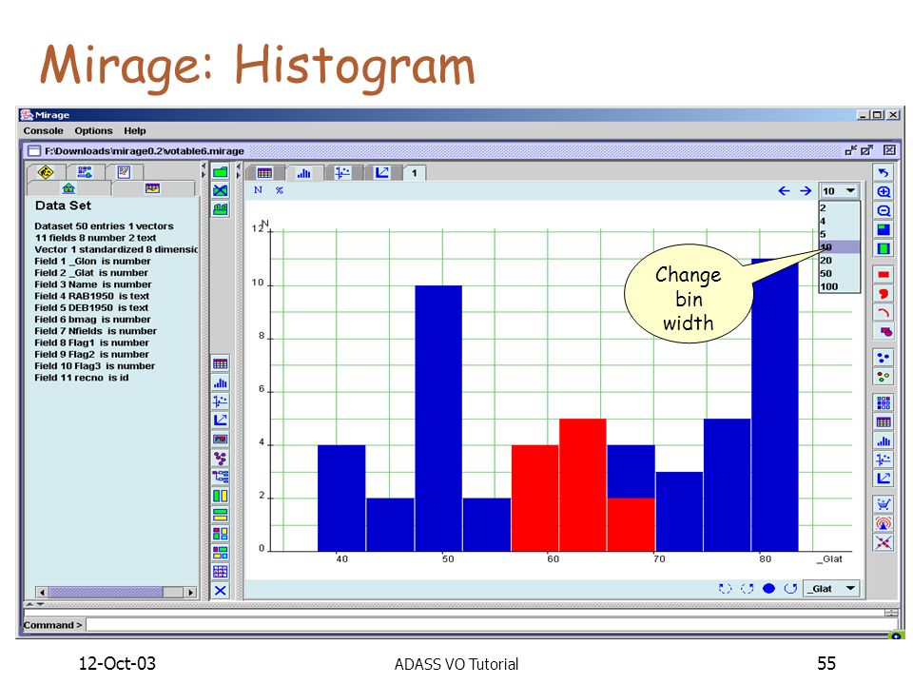The height and width of the screenshot is (685, 913).
Task: Click the image panel icon in middle toolbar
Action: pyautogui.click(x=220, y=439)
